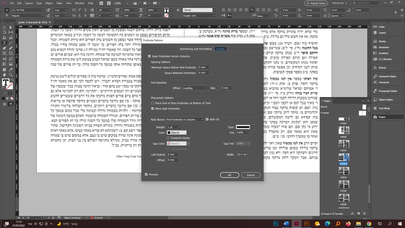Click the text fill color swatch in control bar
The width and height of the screenshot is (405, 228).
point(167,10)
